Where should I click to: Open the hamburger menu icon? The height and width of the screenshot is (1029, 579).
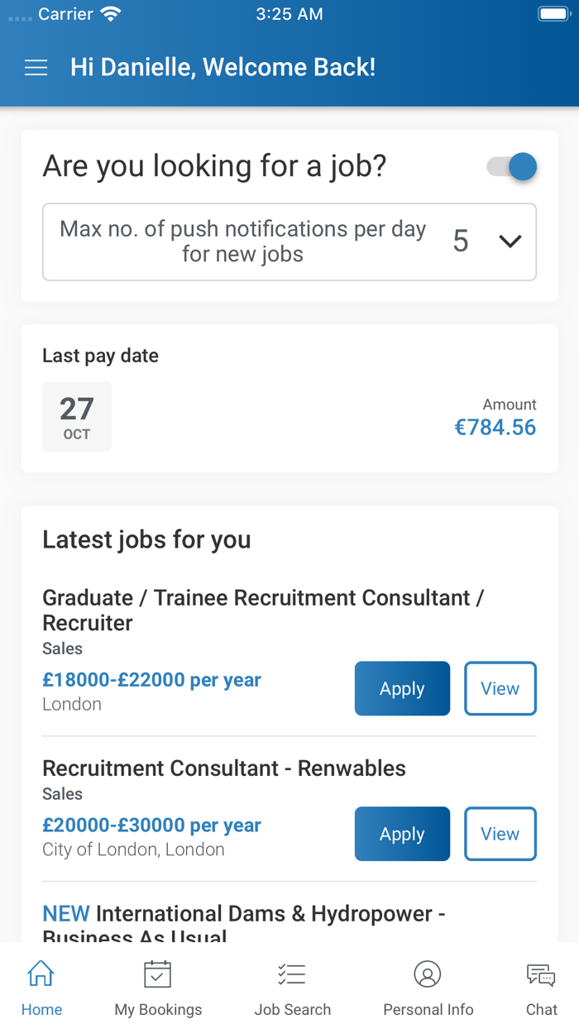pos(36,68)
